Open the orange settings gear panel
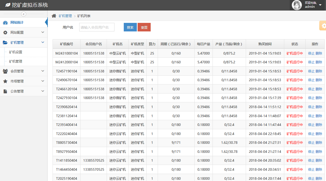 click(x=323, y=26)
